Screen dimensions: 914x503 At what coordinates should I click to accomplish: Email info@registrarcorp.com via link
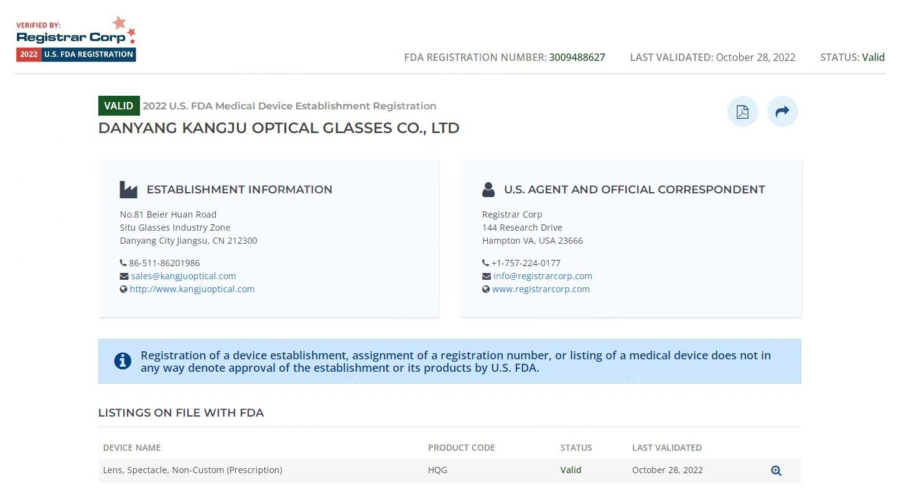pyautogui.click(x=543, y=276)
